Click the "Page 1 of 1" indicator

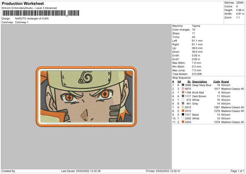(237, 171)
